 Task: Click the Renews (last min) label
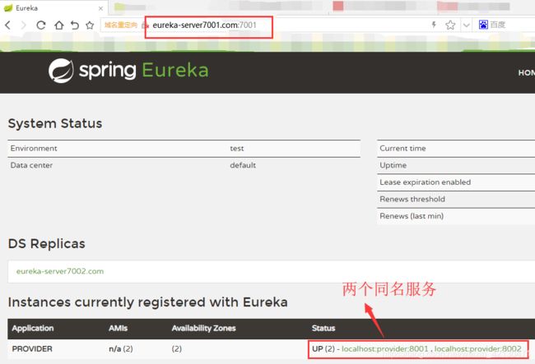point(412,216)
